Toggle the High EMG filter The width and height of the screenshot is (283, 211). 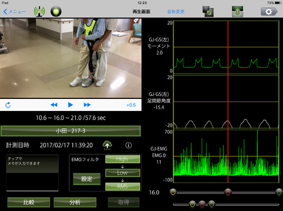click(x=122, y=159)
